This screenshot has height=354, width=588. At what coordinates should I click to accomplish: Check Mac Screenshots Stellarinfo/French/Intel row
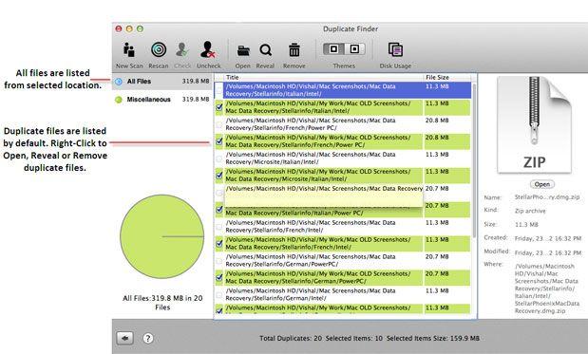pos(219,227)
